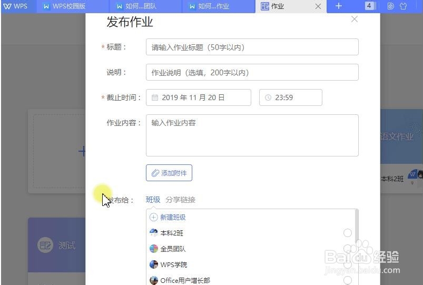This screenshot has width=423, height=285.
Task: Click the Office用户增长部 avatar
Action: (154, 280)
